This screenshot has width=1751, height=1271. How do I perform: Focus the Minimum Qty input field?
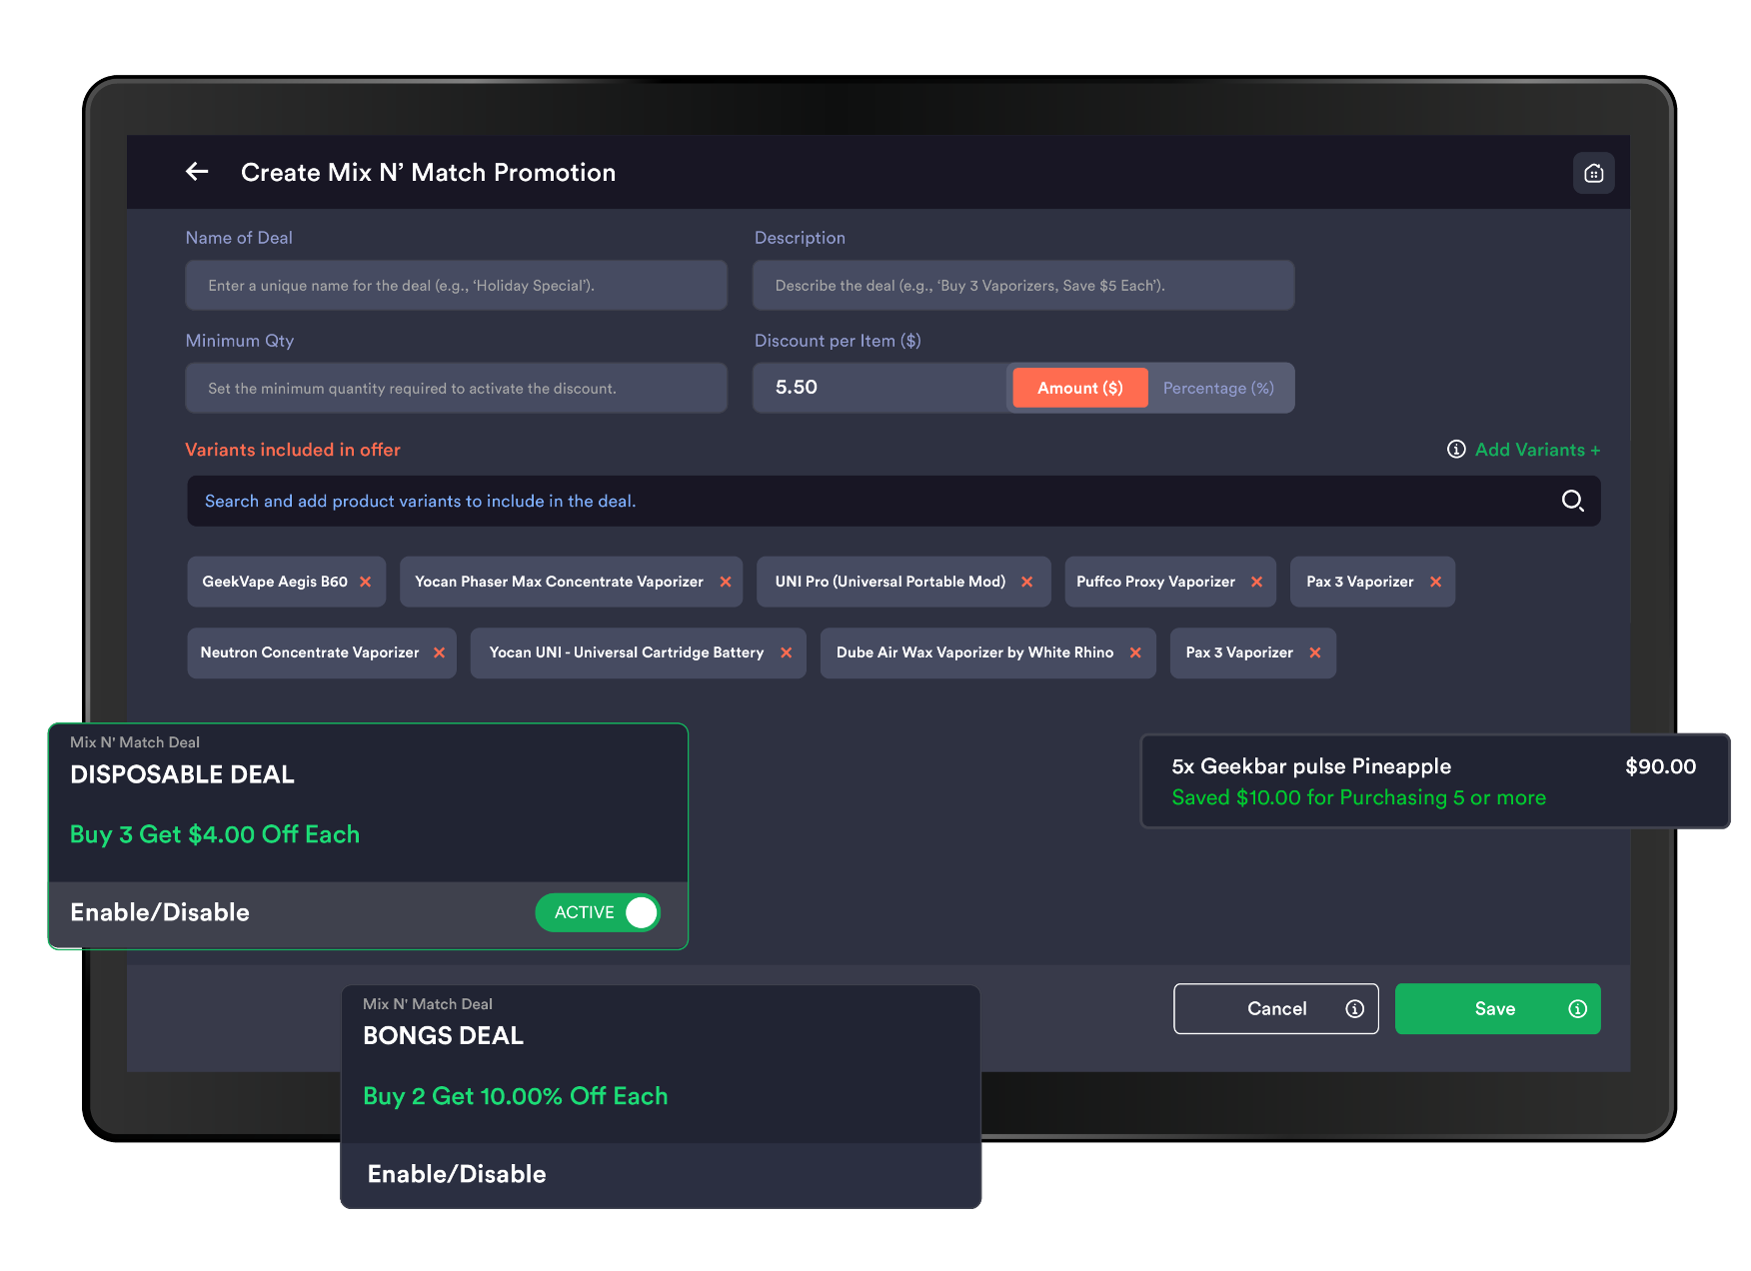click(x=456, y=388)
